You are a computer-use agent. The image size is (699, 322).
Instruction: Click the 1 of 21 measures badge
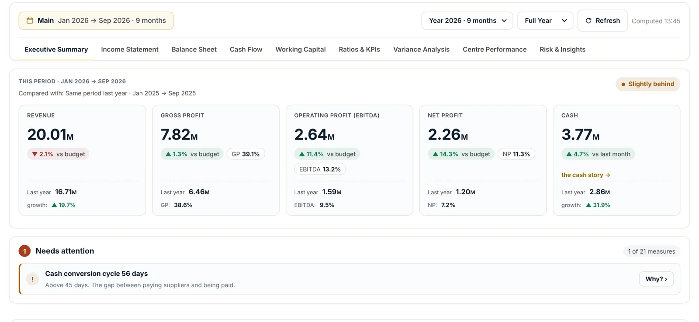[651, 251]
